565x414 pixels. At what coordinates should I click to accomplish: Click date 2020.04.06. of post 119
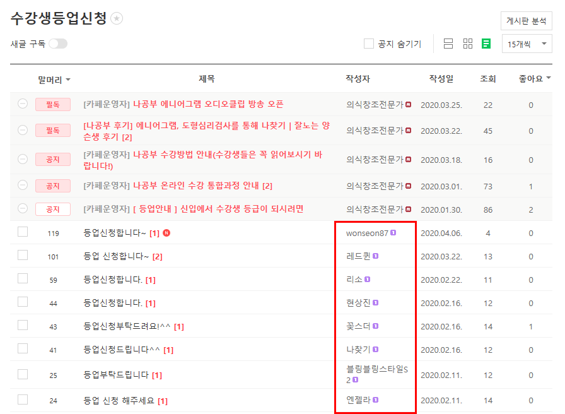pyautogui.click(x=441, y=234)
